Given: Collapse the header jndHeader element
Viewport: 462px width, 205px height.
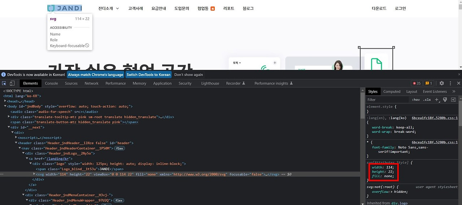Looking at the screenshot, I should pyautogui.click(x=16, y=143).
